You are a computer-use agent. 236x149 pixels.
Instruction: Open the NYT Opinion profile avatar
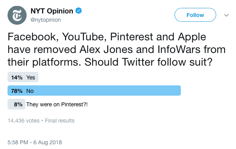17,15
